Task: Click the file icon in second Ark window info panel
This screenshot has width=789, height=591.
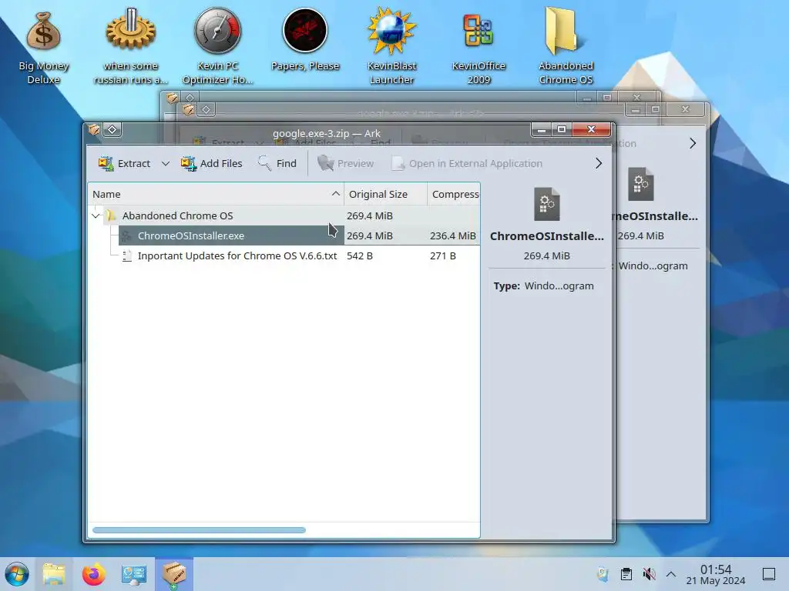Action: tap(641, 184)
